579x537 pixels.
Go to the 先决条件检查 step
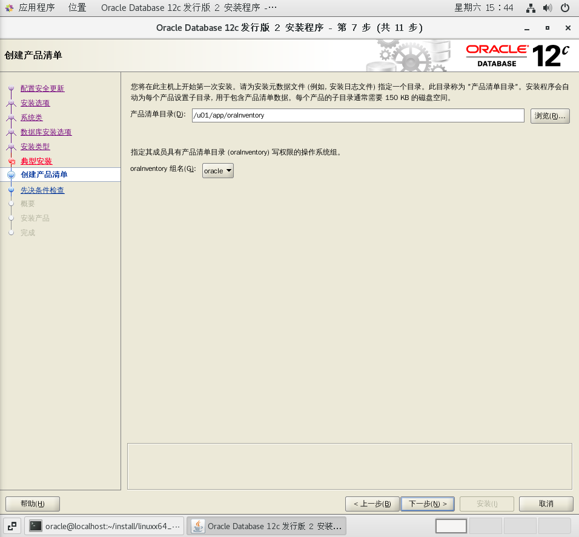[x=42, y=190]
